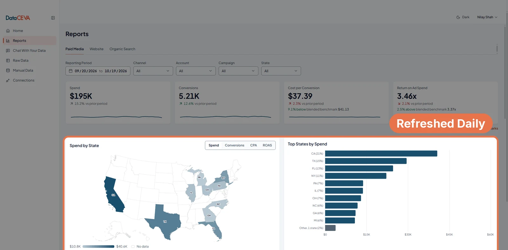Click the tab strip scrollbar handle
This screenshot has height=250, width=508.
(497, 49)
